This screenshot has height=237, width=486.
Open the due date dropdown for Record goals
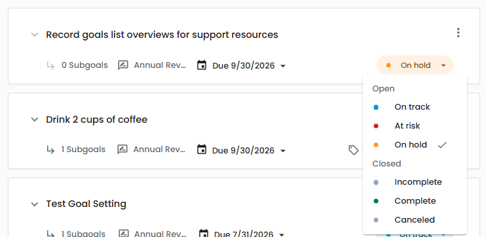(x=283, y=66)
